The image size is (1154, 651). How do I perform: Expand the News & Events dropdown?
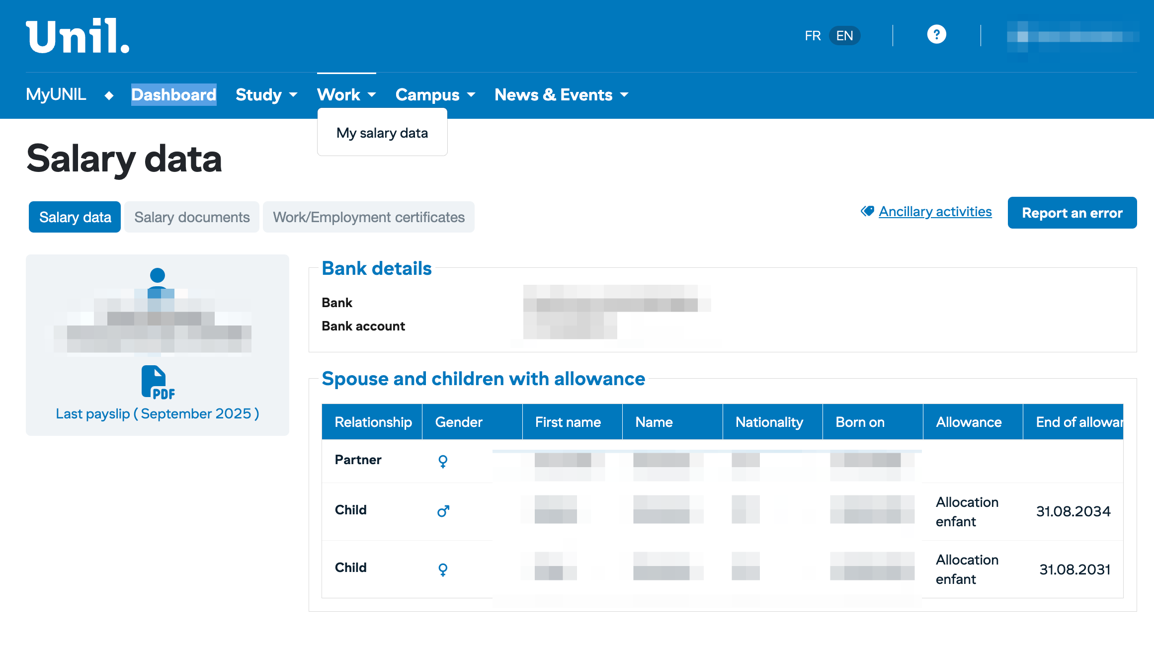point(561,94)
